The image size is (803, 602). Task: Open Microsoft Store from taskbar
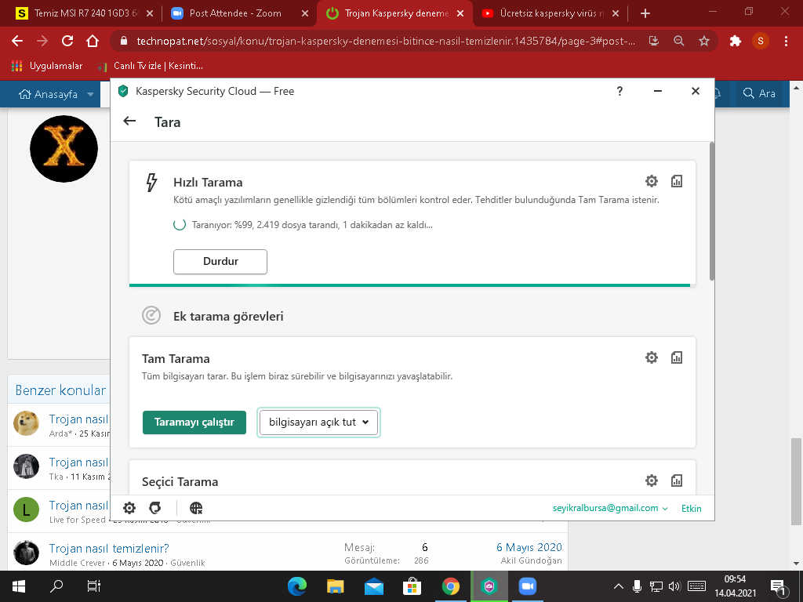412,586
